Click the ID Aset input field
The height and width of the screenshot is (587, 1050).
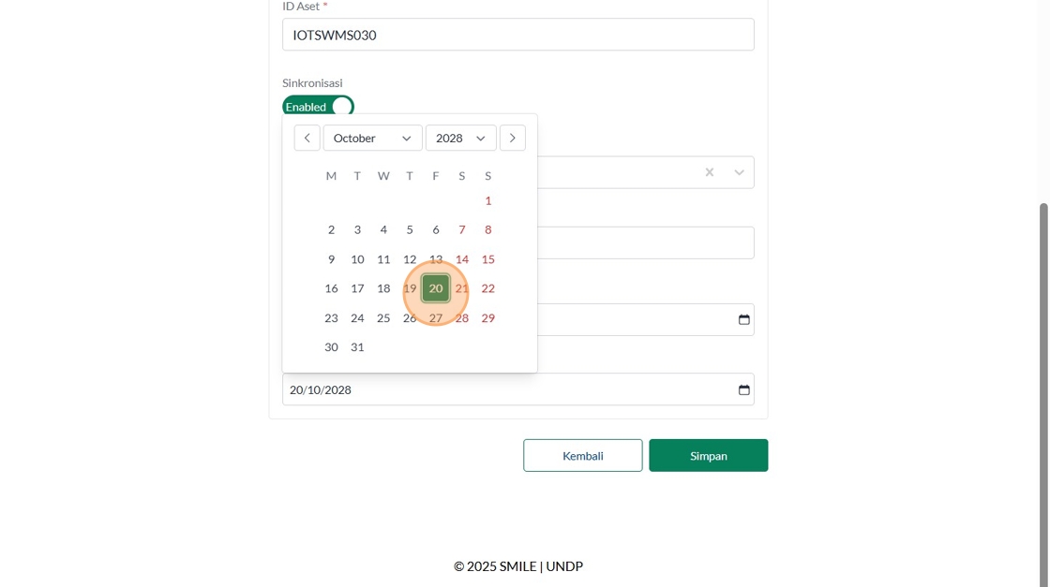click(x=517, y=35)
